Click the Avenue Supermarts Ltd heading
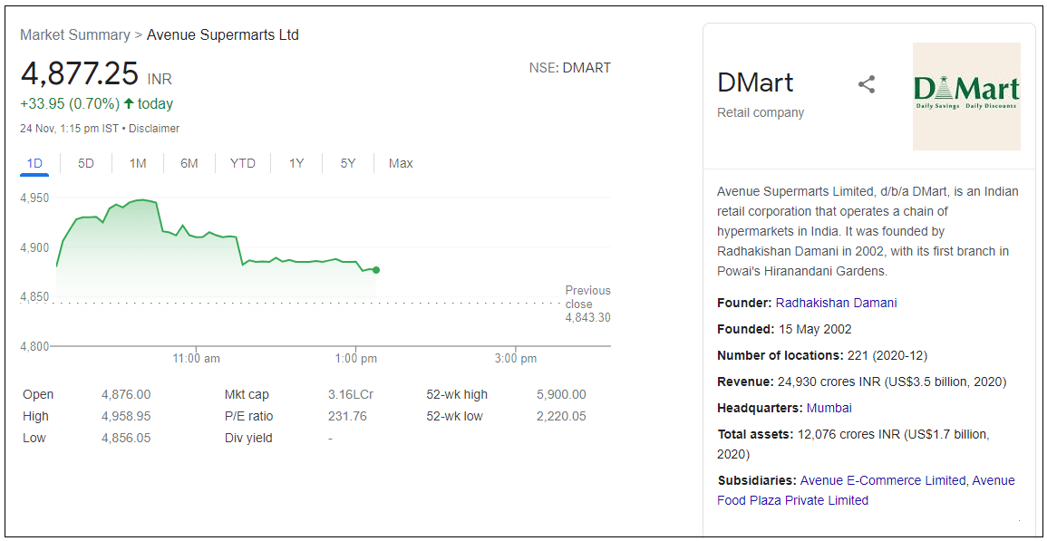Image resolution: width=1047 pixels, height=541 pixels. click(222, 34)
